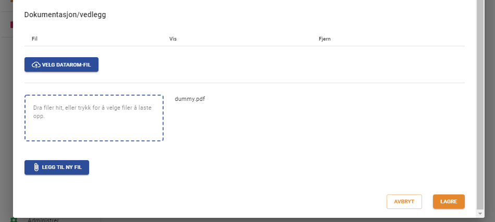Click the Fjern column header
Screen dimensions: 495x222
pos(324,39)
